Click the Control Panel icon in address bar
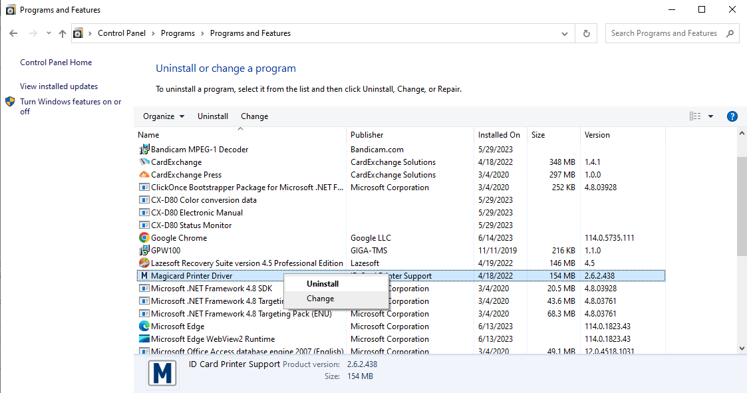The image size is (747, 393). pyautogui.click(x=78, y=33)
